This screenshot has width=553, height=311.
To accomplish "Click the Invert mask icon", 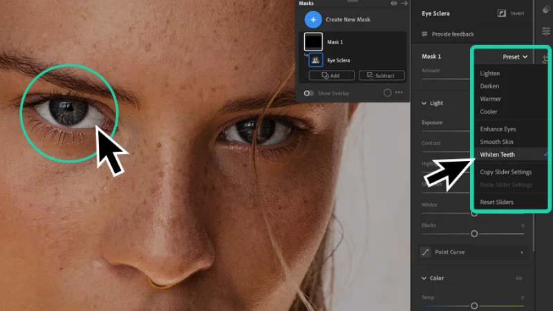I will click(x=502, y=13).
